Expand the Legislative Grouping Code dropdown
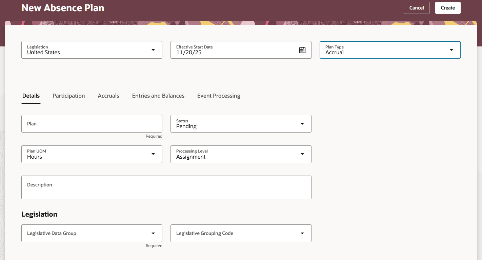The height and width of the screenshot is (260, 482). point(302,233)
